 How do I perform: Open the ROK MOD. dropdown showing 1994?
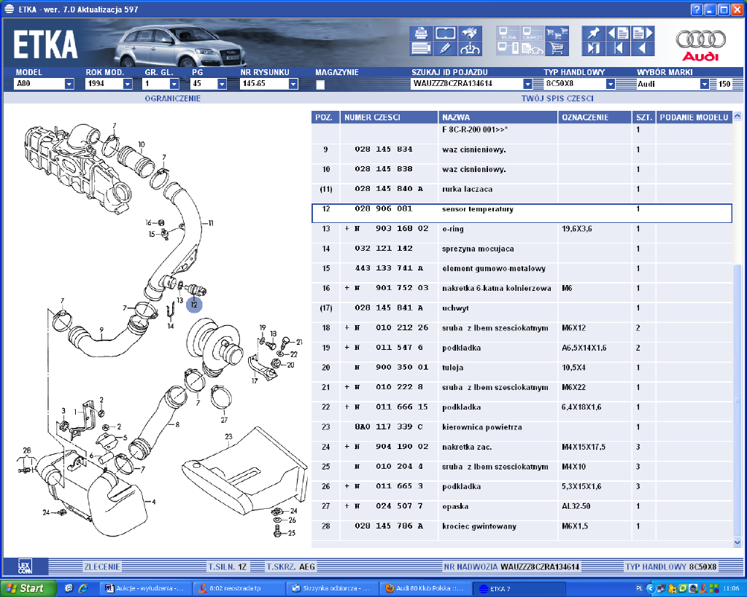(128, 84)
